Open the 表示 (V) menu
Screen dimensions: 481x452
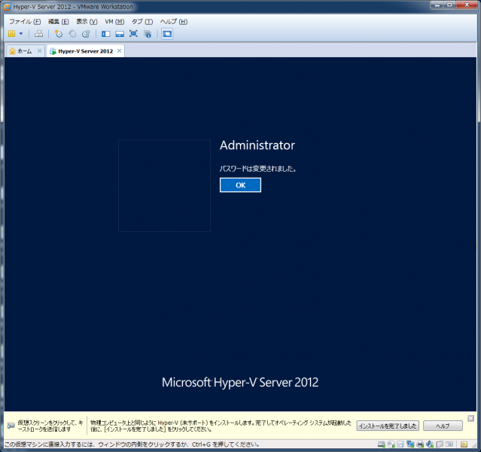click(x=87, y=22)
